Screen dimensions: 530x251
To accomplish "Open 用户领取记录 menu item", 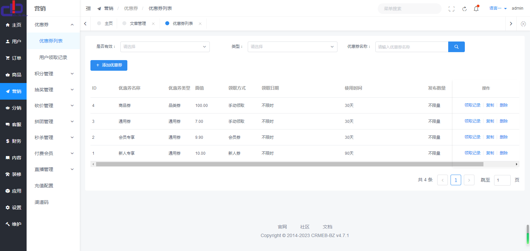I will (53, 57).
